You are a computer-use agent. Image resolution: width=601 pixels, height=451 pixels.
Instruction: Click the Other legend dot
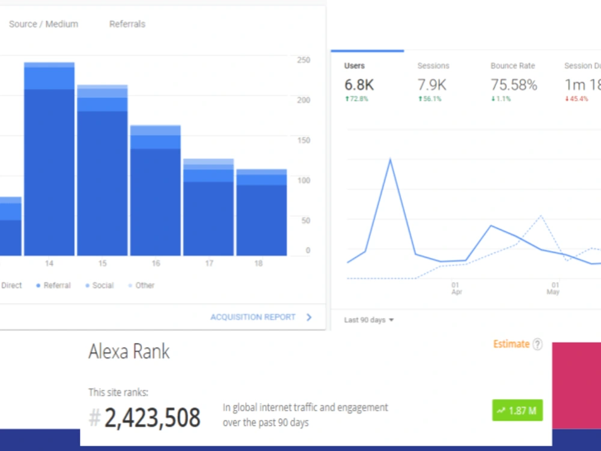pyautogui.click(x=130, y=286)
